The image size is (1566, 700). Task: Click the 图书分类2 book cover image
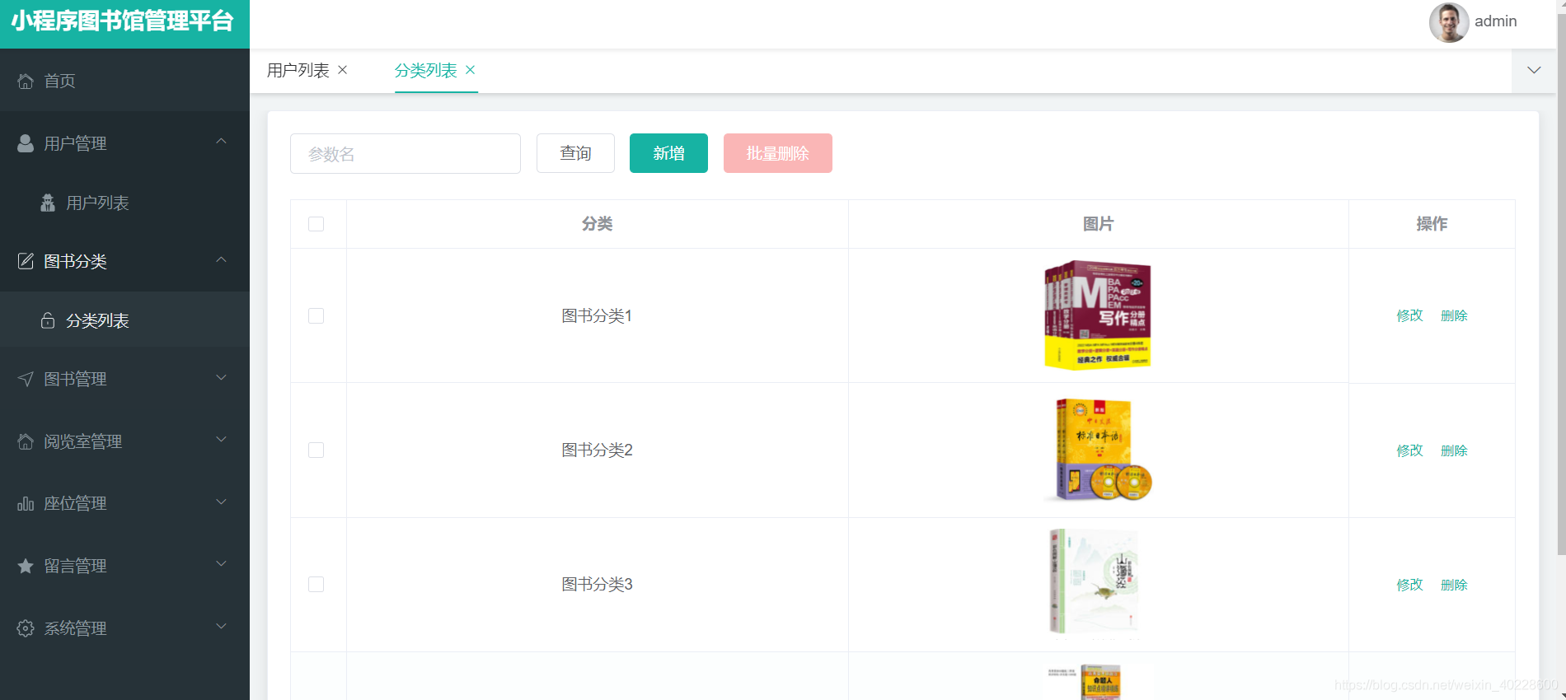point(1097,450)
